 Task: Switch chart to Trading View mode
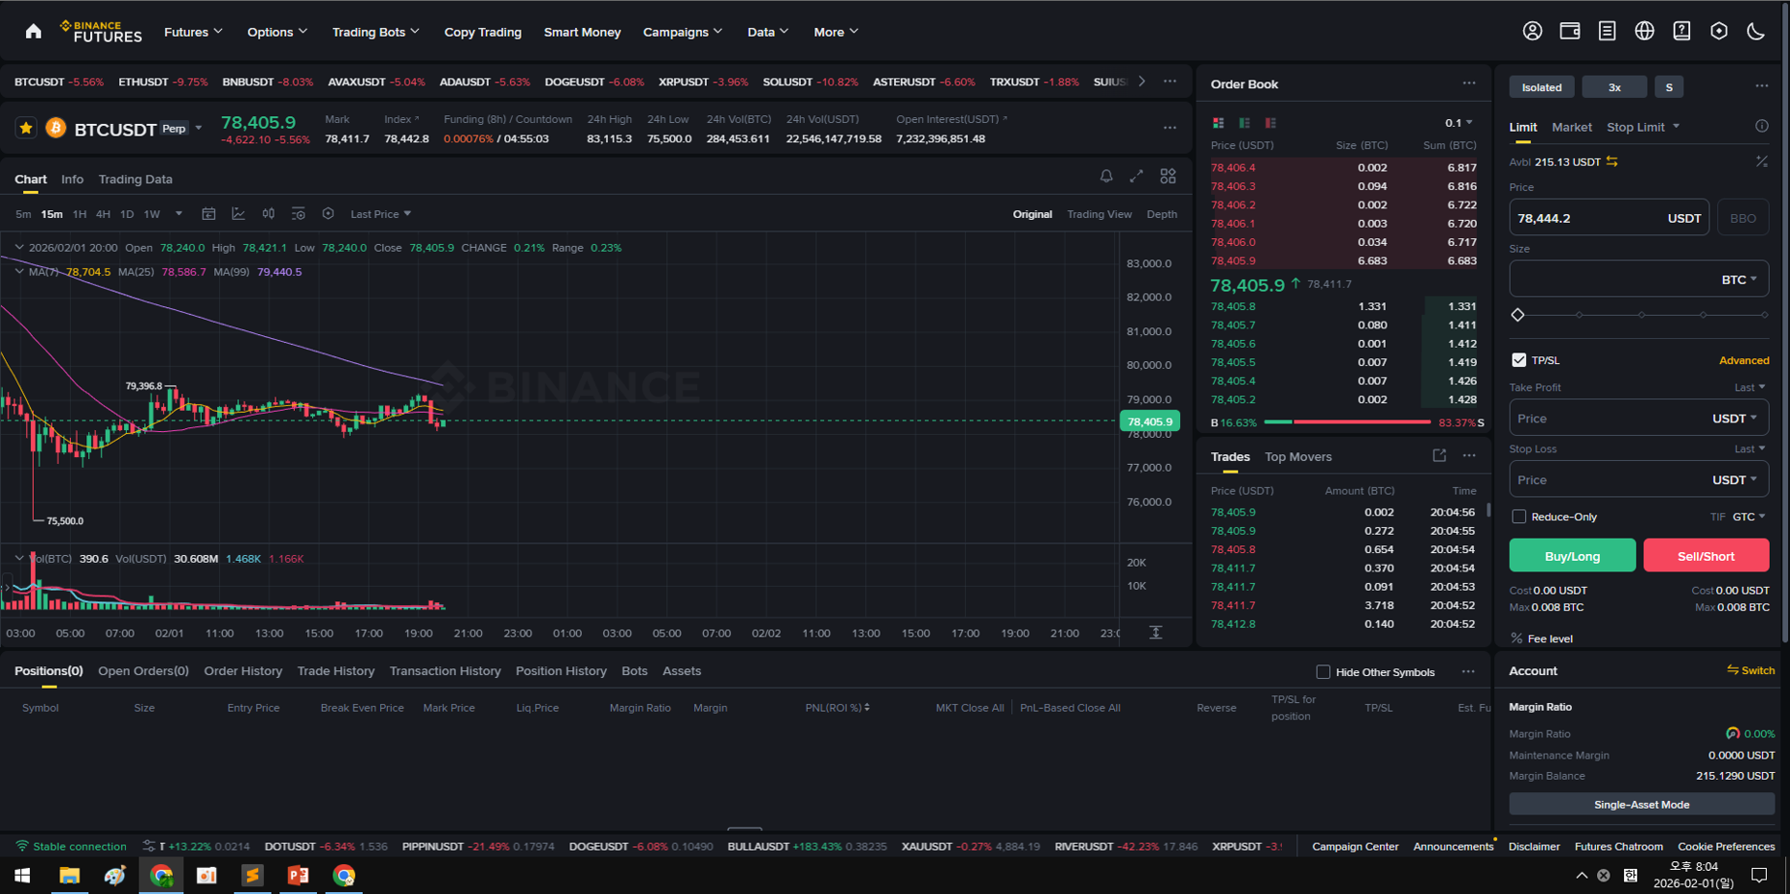click(1099, 214)
